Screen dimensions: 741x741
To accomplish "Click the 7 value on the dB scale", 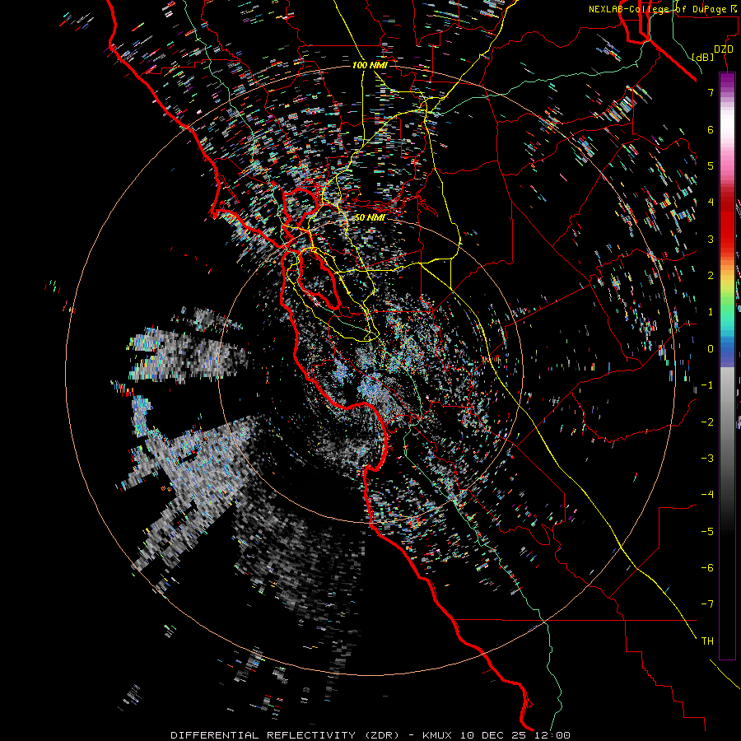I will click(711, 92).
